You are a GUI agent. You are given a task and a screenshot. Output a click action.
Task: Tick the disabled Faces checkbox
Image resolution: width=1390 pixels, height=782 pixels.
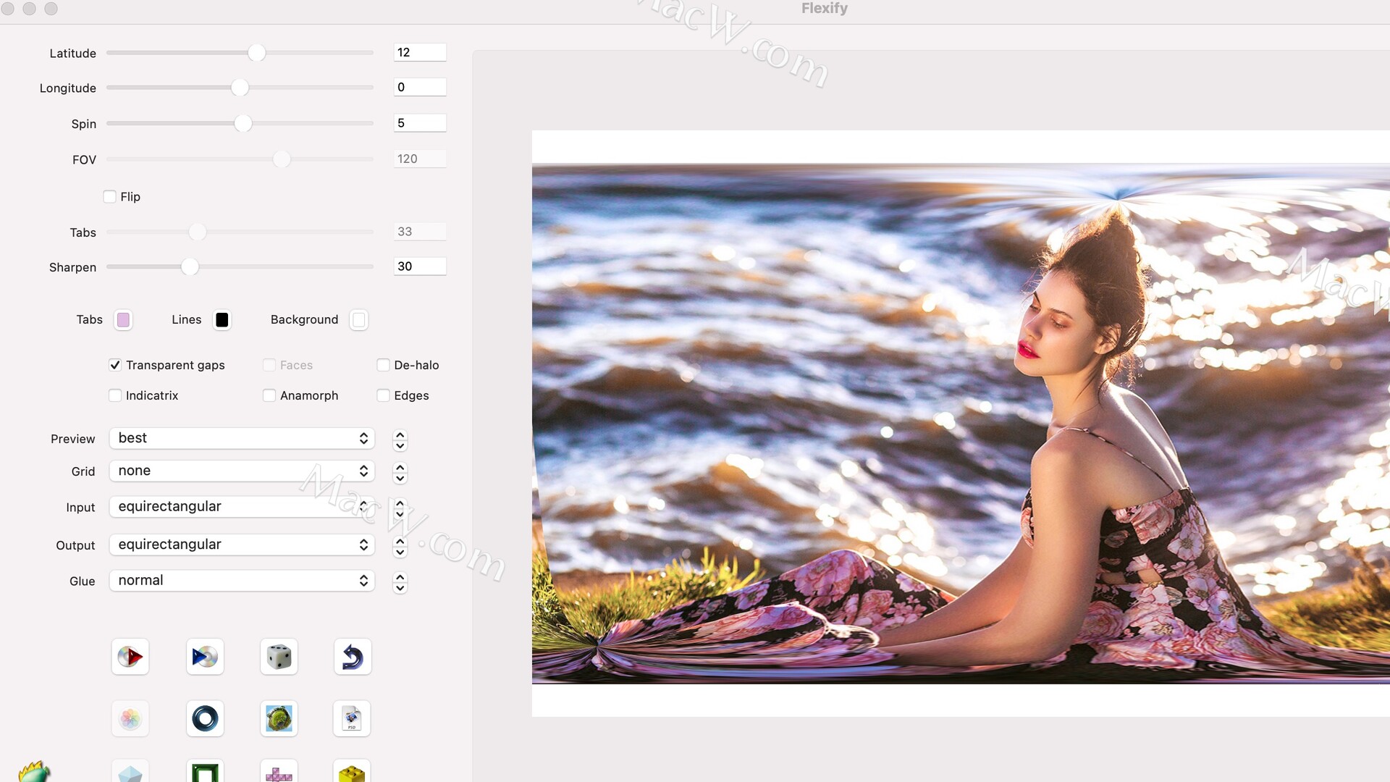point(269,365)
